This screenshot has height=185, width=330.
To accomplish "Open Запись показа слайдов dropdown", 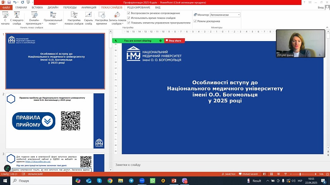I will point(117,18).
